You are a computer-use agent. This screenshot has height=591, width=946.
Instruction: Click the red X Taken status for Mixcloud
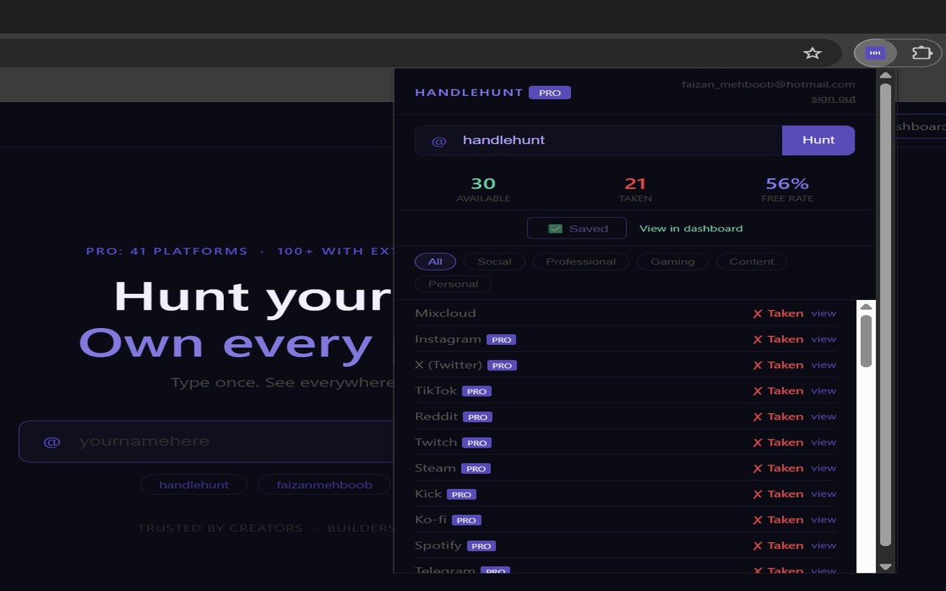click(x=778, y=313)
